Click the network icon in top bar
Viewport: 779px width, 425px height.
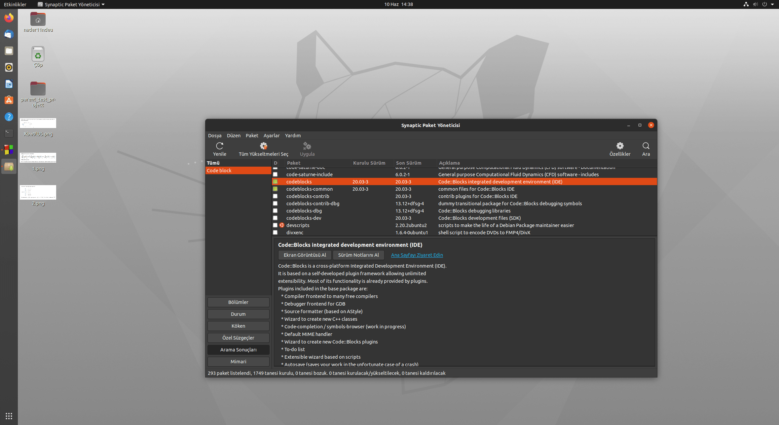pos(746,4)
